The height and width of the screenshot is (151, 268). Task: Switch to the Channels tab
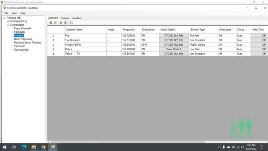(x=53, y=18)
